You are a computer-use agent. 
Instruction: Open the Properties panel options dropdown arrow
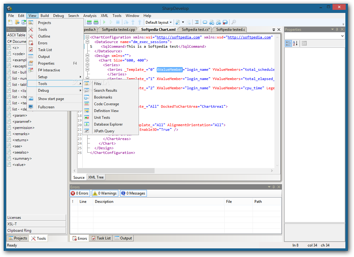click(332, 29)
